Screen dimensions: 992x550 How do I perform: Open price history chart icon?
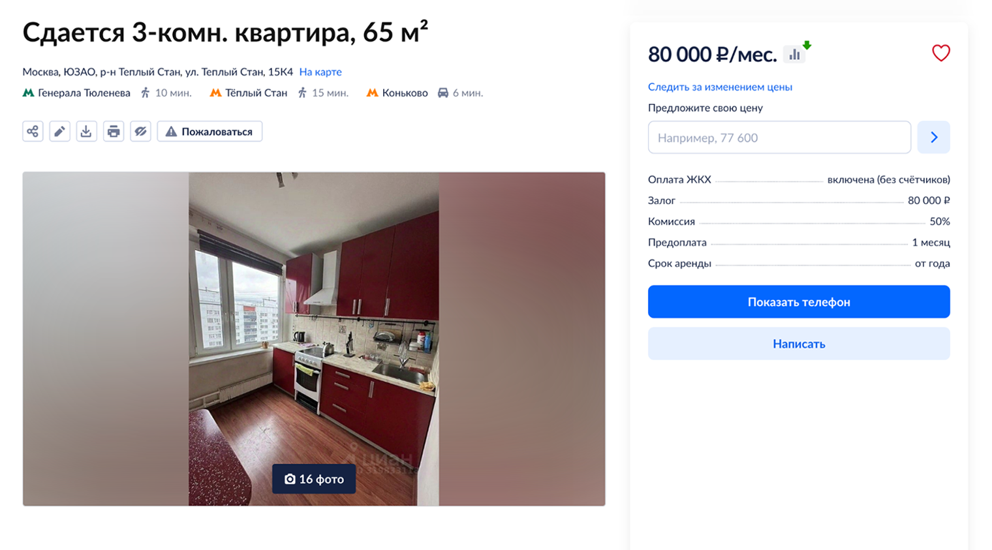coord(796,53)
